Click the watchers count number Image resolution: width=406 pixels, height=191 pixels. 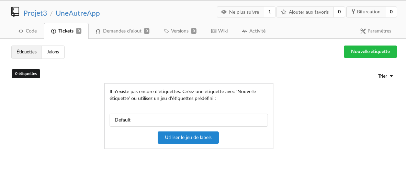tap(270, 12)
